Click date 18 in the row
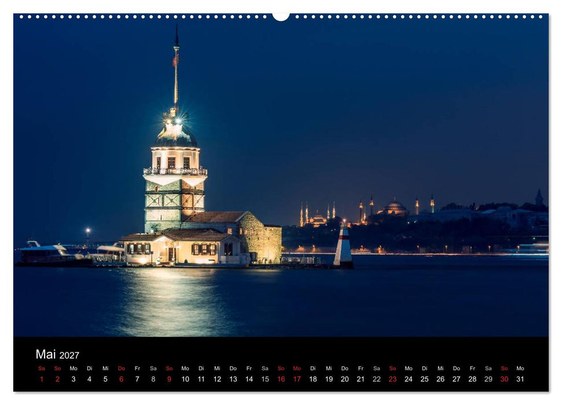 313,379
